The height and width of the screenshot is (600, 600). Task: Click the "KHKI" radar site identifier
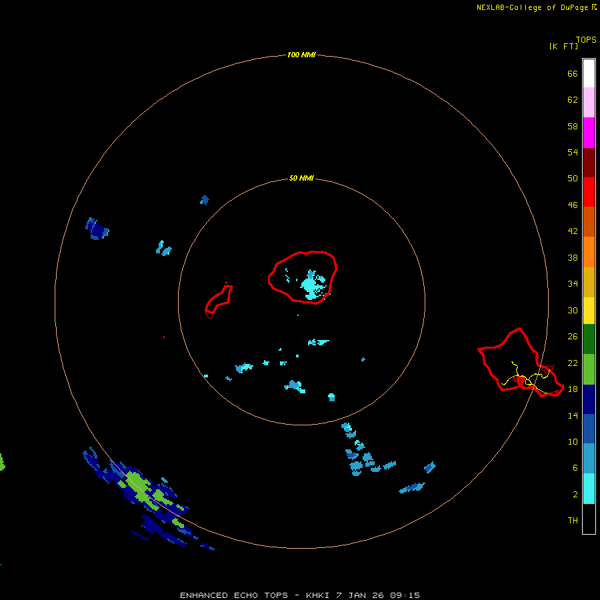[317, 595]
